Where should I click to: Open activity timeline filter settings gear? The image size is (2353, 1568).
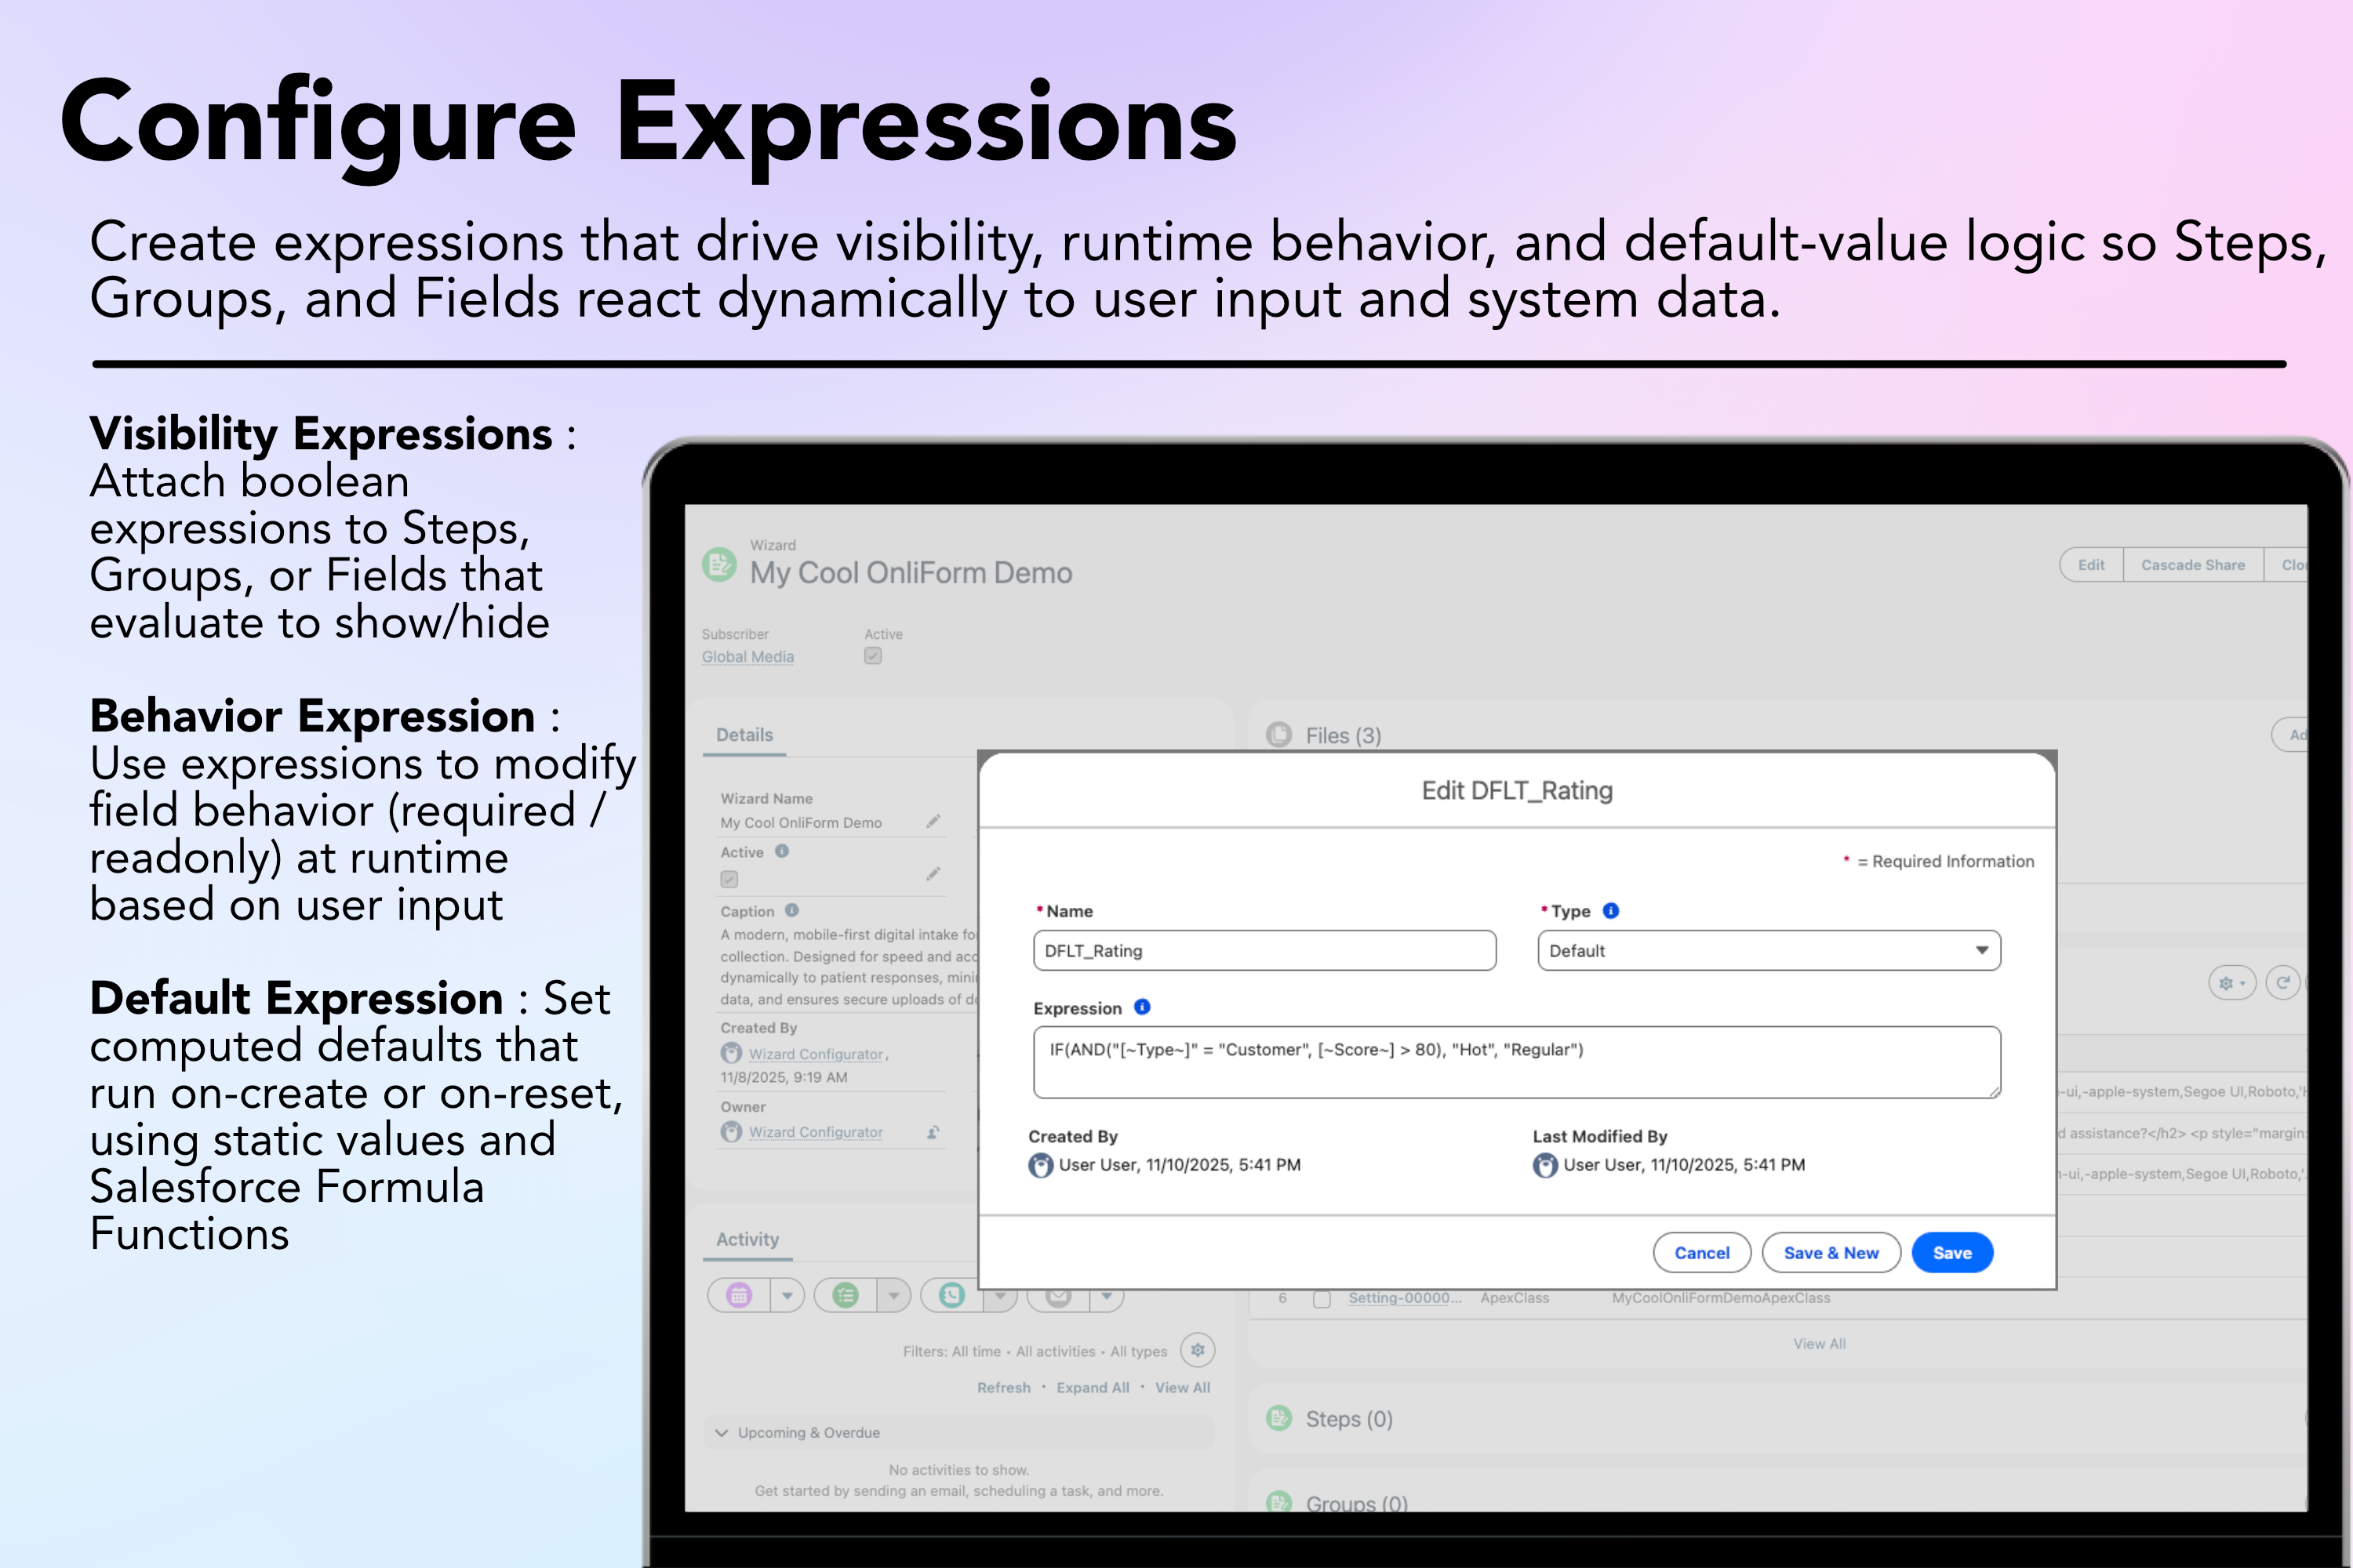[x=1198, y=1350]
